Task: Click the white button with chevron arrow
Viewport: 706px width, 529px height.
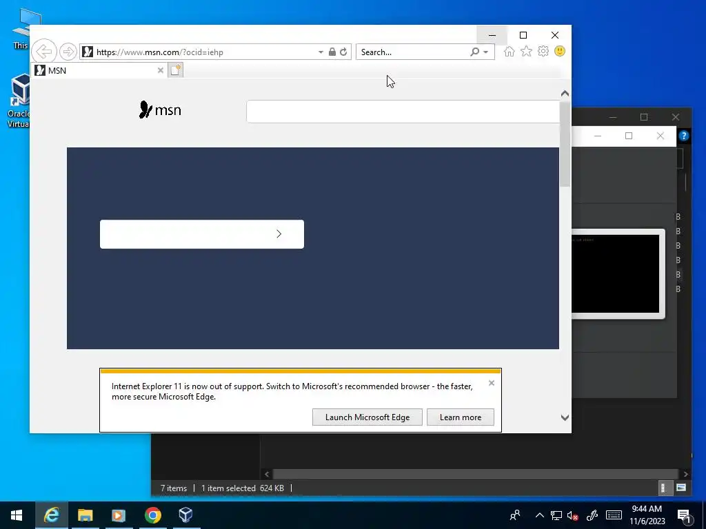Action: (202, 234)
